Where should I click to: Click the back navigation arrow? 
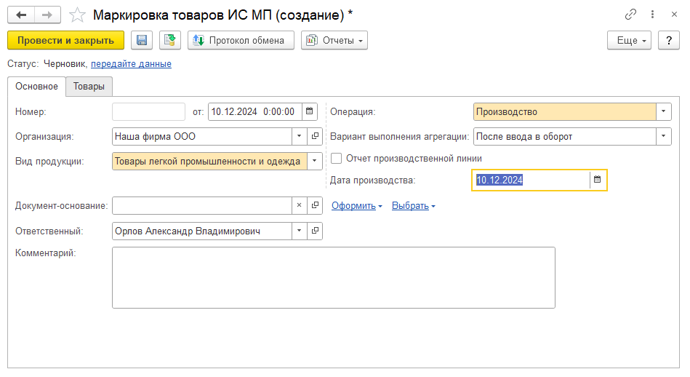(21, 15)
